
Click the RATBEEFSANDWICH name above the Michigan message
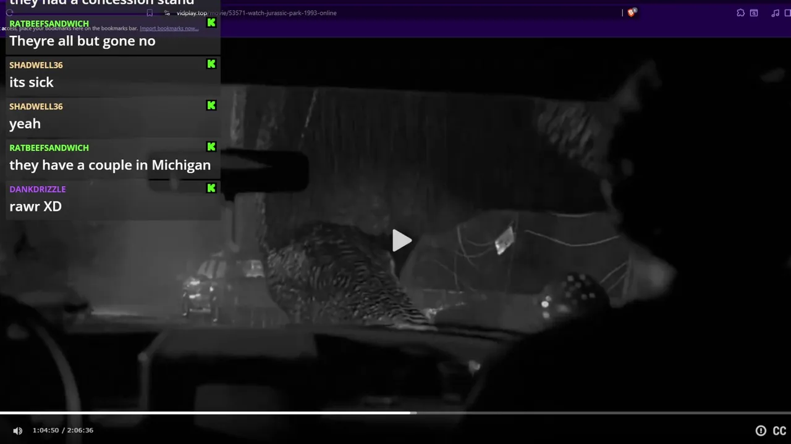point(49,147)
